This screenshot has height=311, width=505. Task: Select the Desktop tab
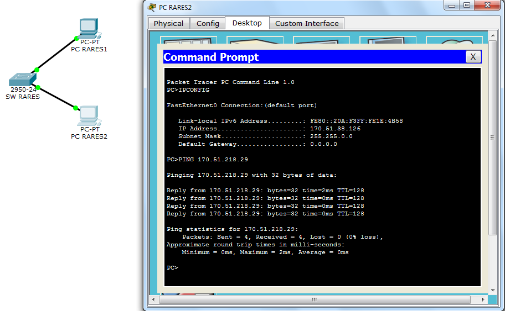point(247,23)
